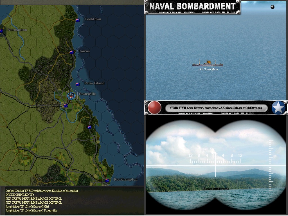Click the NAVAL BOMBARDMENT title plate

192,7
